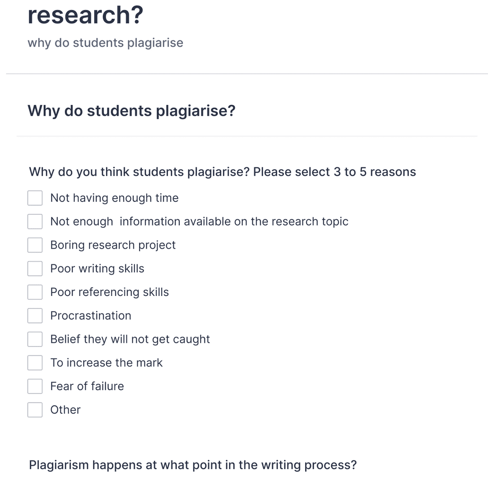This screenshot has height=478, width=494.
Task: Select 'To increase the mark' option
Action: pyautogui.click(x=35, y=363)
